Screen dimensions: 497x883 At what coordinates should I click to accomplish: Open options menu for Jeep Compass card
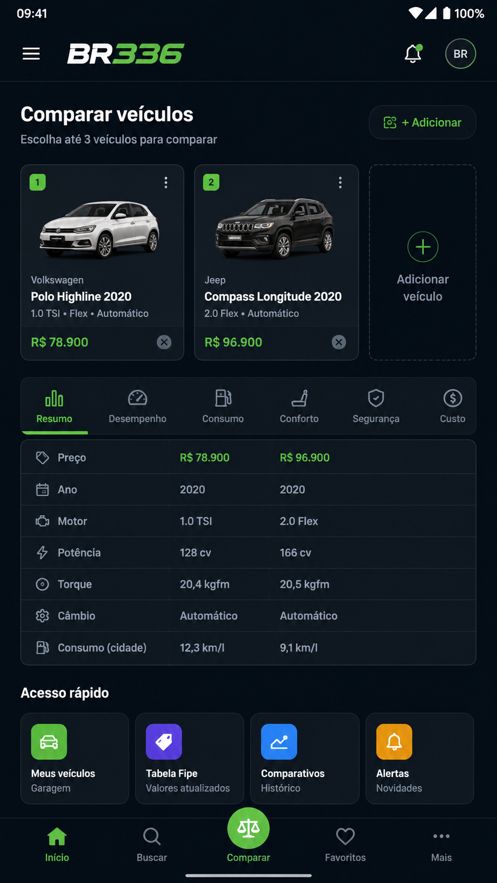click(340, 183)
